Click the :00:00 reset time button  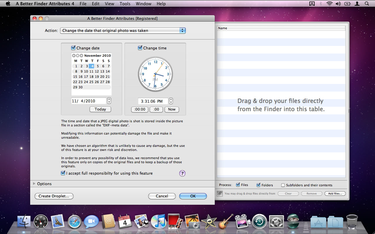pyautogui.click(x=140, y=109)
